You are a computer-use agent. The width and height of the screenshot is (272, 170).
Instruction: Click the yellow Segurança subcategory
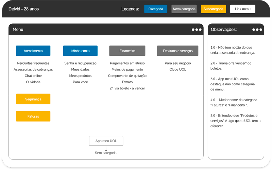[x=33, y=99]
